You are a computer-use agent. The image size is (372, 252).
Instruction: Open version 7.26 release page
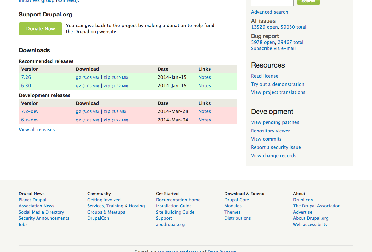pos(26,77)
